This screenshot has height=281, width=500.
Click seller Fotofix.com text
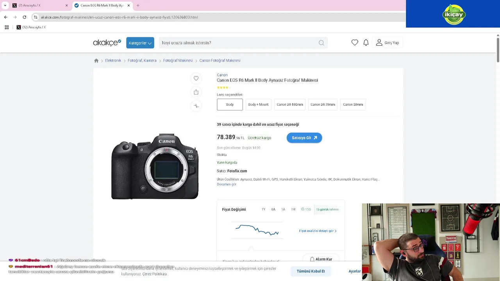237,171
